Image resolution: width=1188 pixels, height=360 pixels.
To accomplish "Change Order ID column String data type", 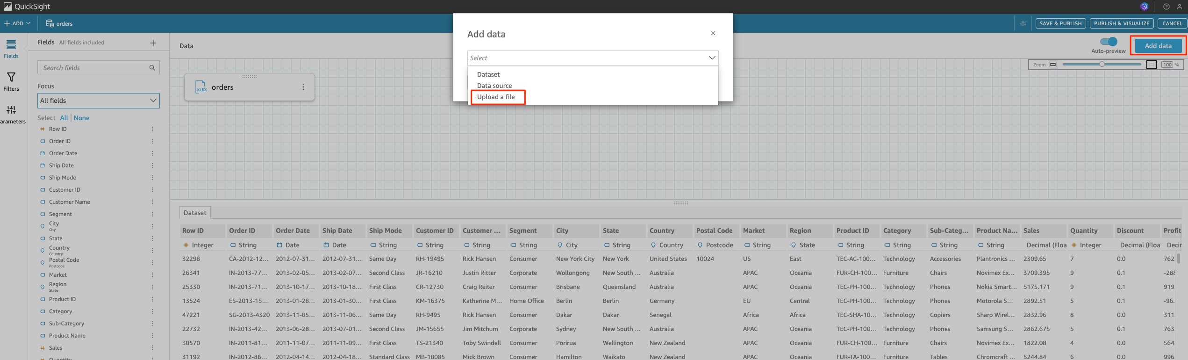I will [x=243, y=245].
